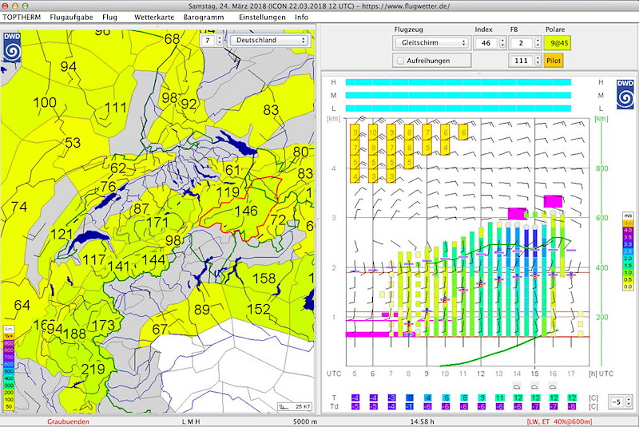The image size is (639, 427).
Task: Open the Deutschland region dropdown
Action: click(269, 40)
